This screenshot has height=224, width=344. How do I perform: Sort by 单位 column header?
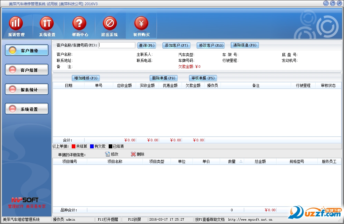[x=182, y=161]
